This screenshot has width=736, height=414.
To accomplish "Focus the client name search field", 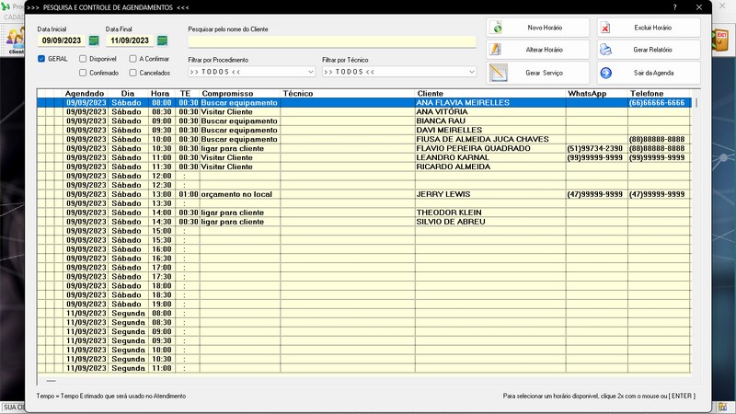I will coord(332,41).
